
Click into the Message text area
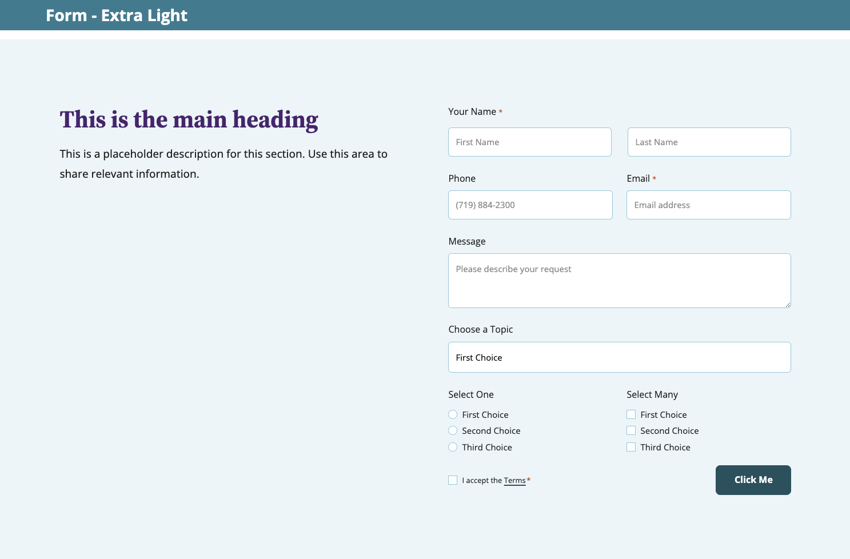[619, 281]
